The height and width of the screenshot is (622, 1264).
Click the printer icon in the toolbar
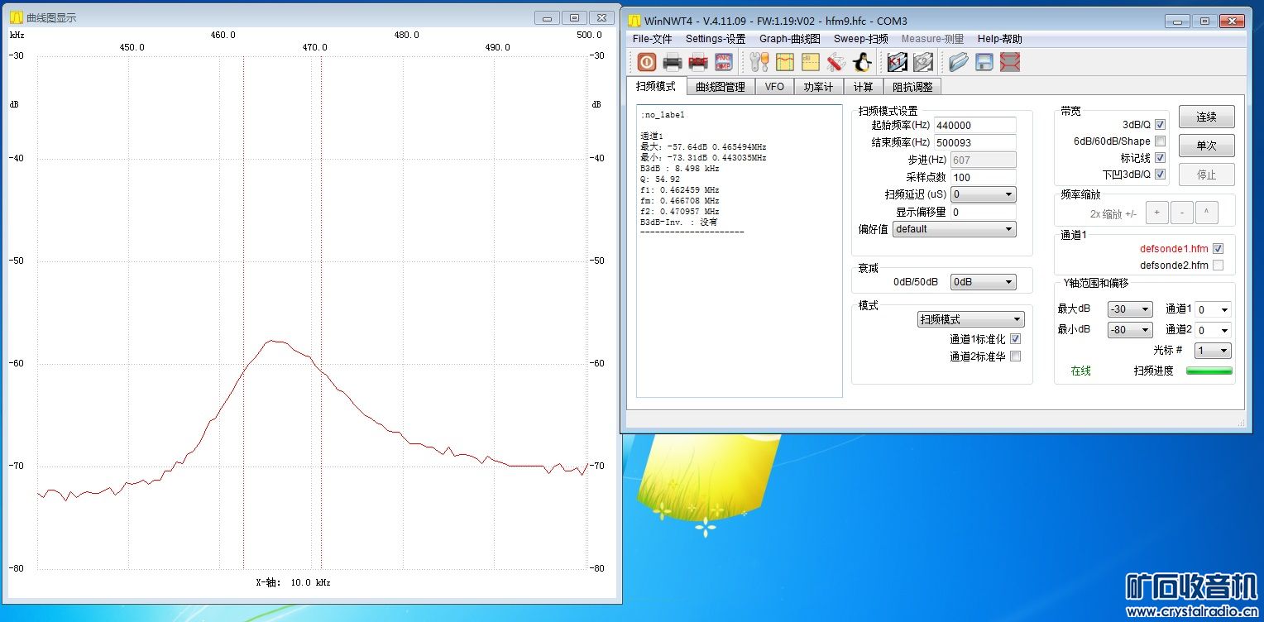pos(672,62)
